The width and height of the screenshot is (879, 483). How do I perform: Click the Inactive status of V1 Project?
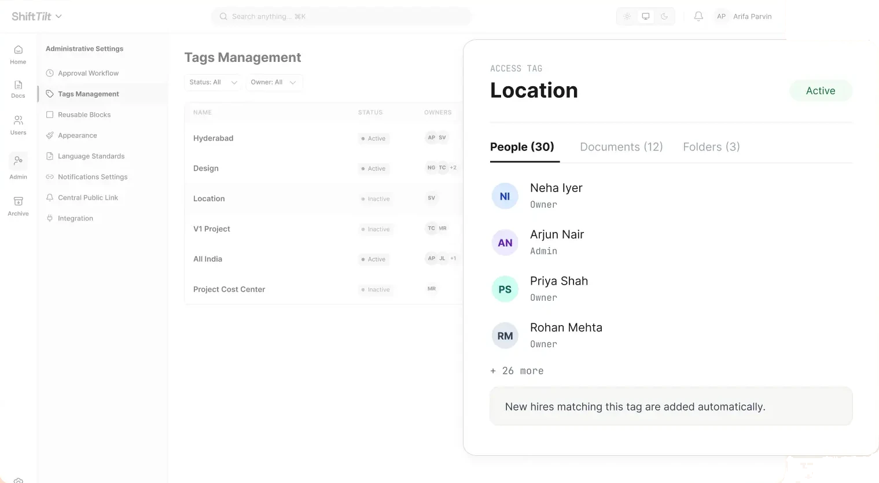[375, 229]
